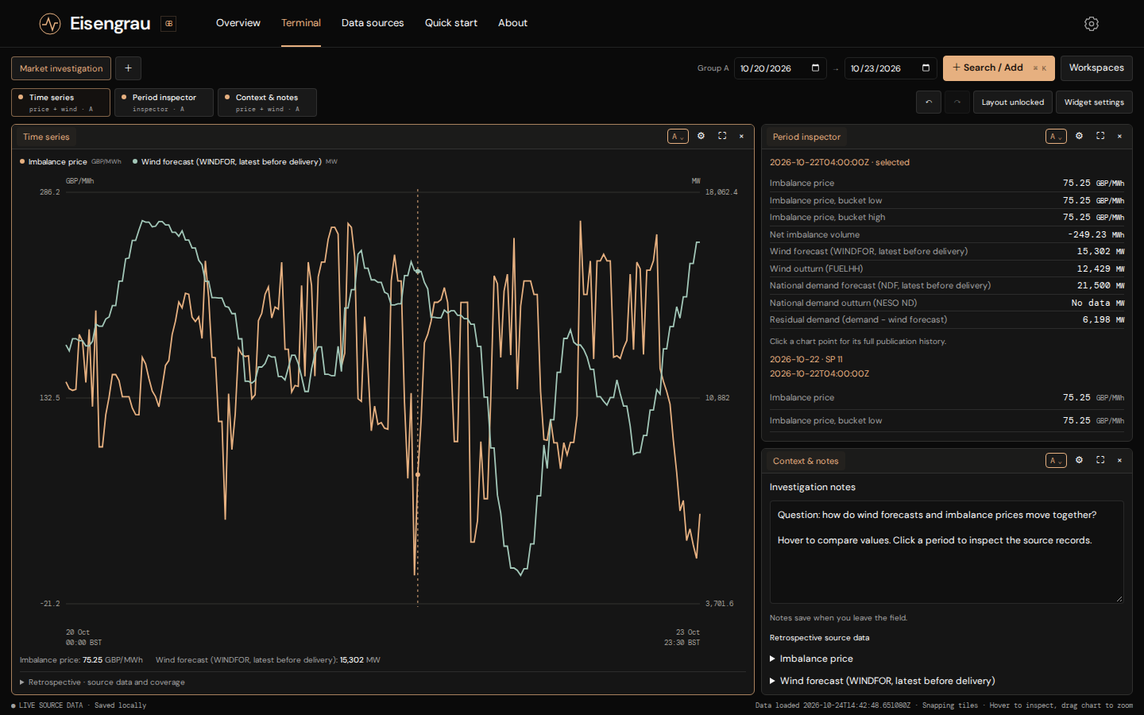The image size is (1144, 715).
Task: Click the selected marker on the wind forecast line
Action: click(418, 271)
